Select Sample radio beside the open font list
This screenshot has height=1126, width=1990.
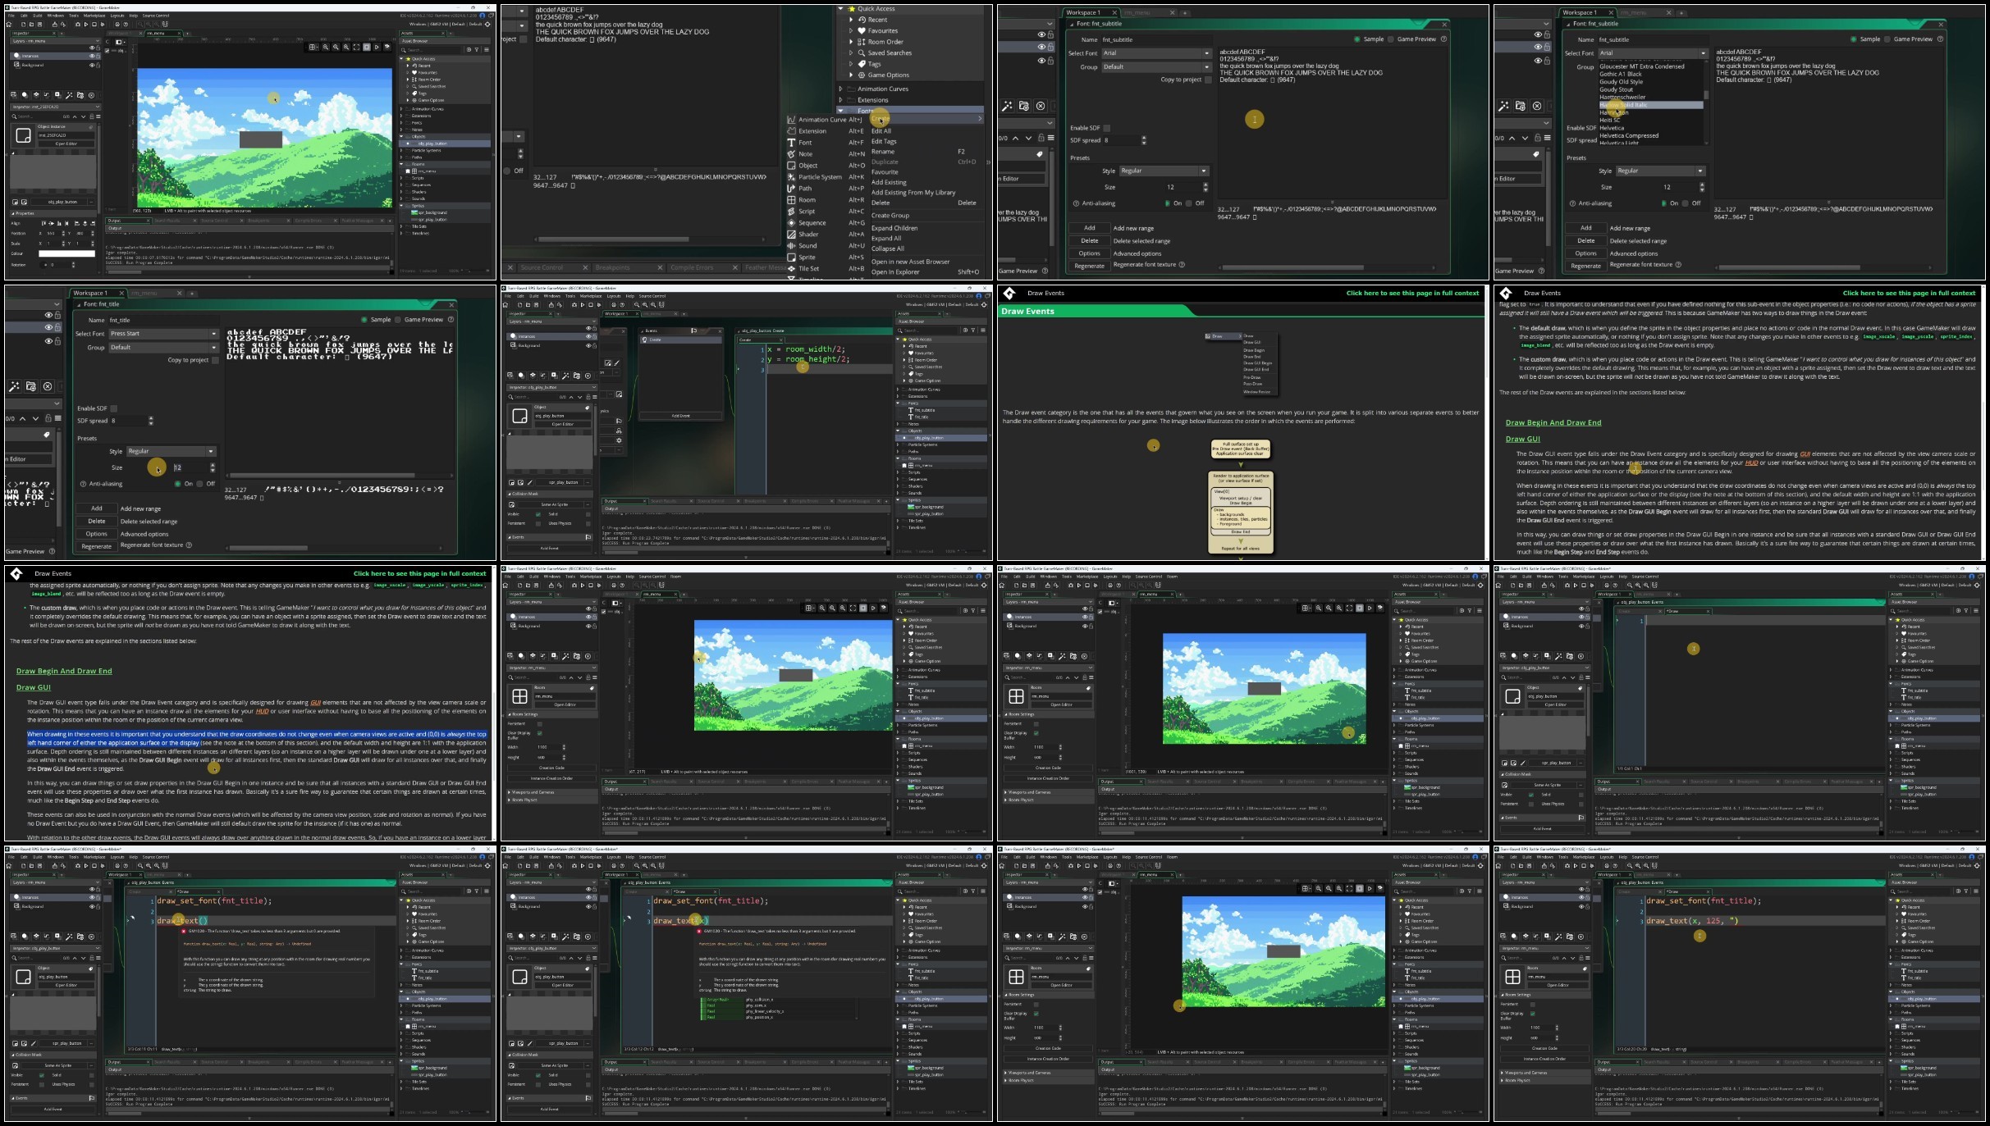pos(1854,39)
